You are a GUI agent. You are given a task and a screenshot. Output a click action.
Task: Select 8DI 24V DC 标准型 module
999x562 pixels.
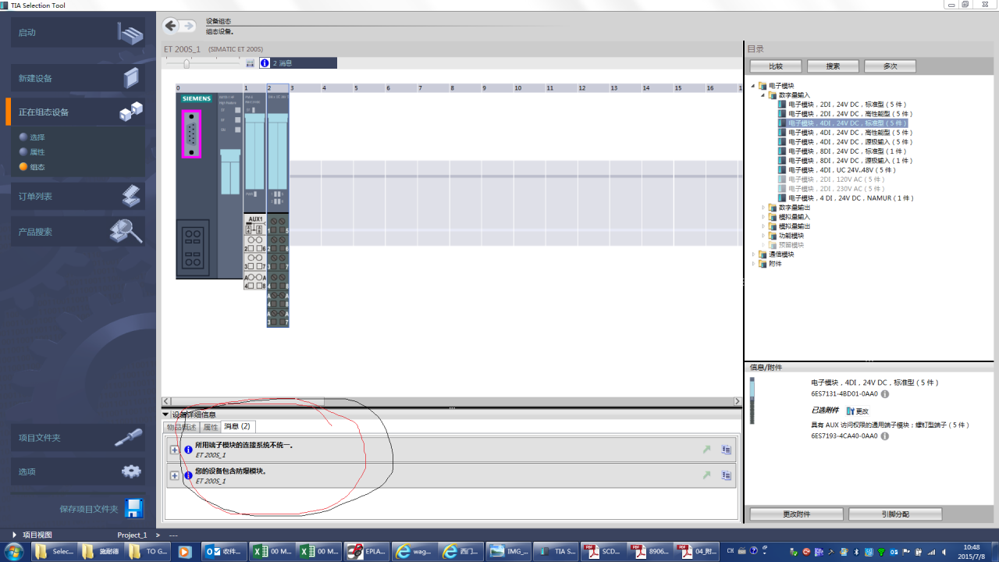847,151
